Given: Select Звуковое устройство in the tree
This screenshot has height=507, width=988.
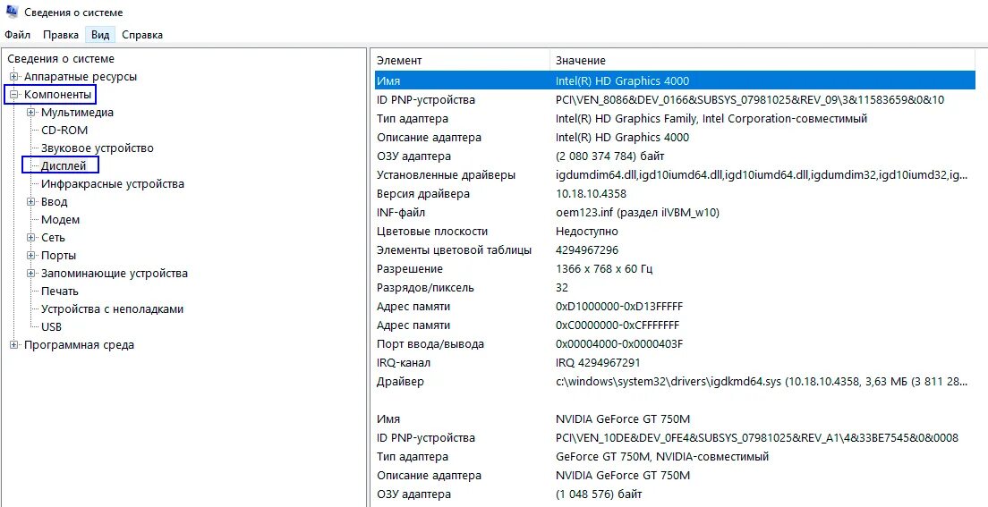Looking at the screenshot, I should (97, 148).
